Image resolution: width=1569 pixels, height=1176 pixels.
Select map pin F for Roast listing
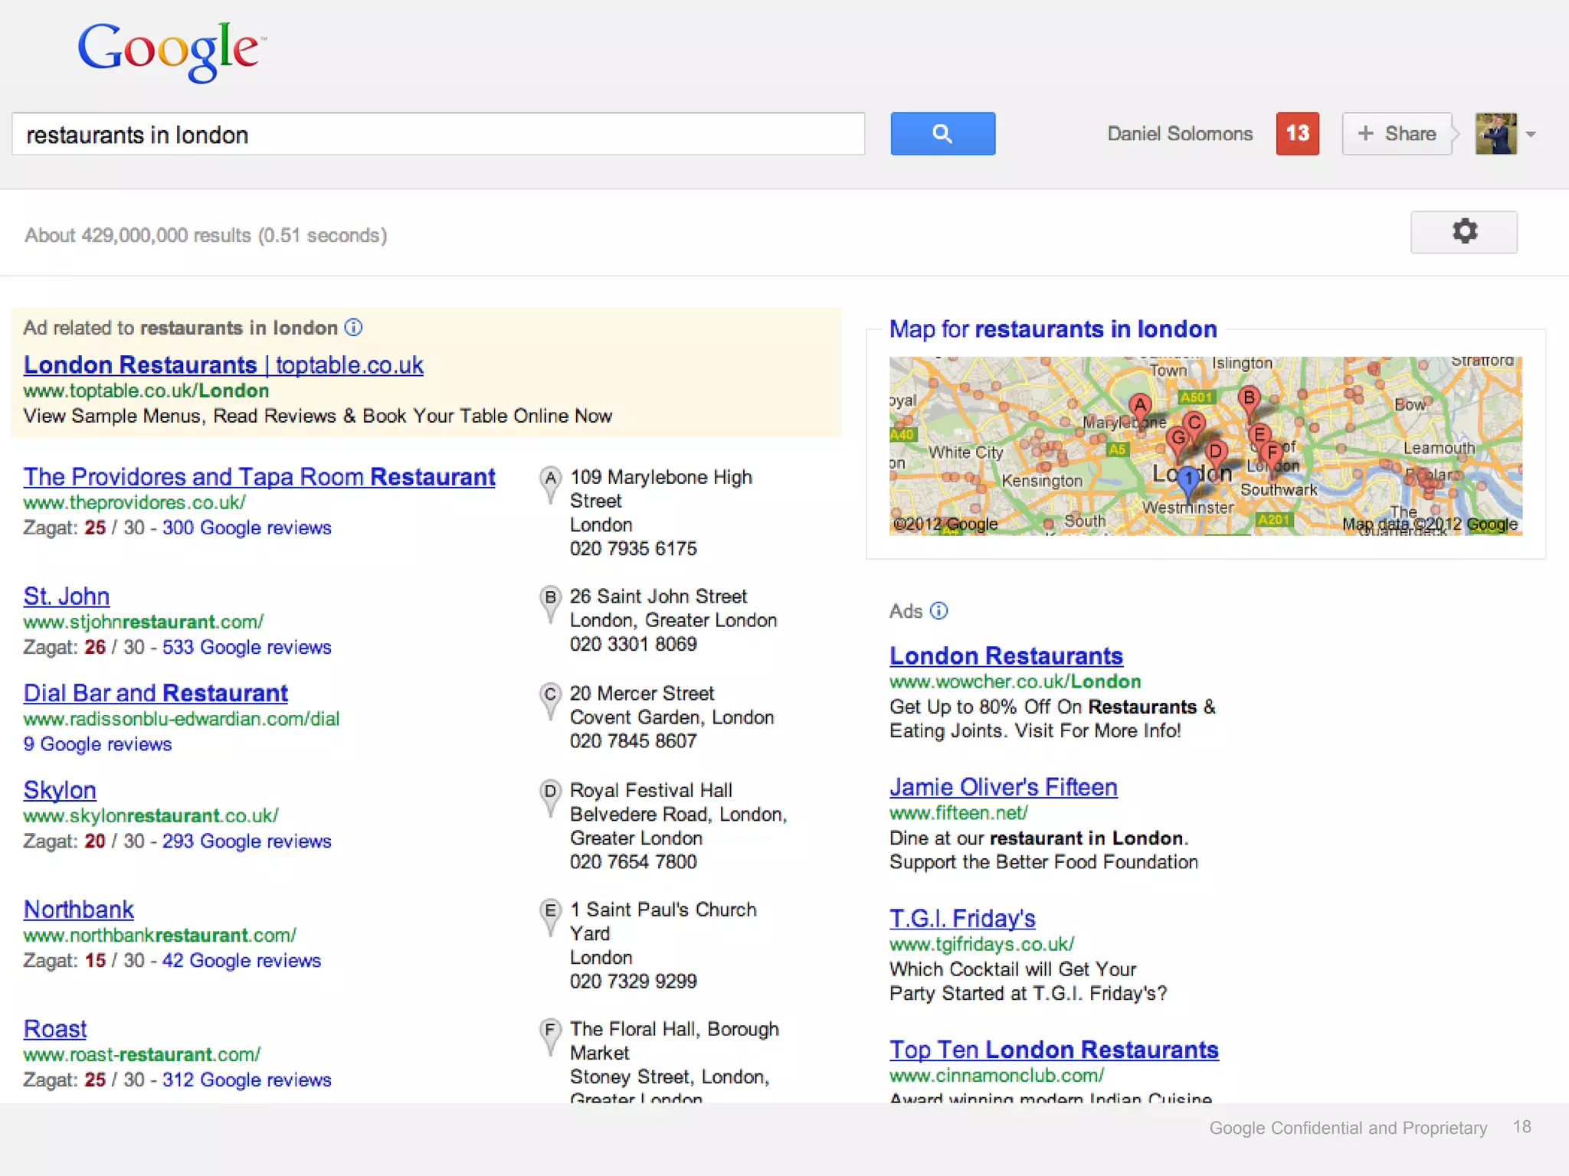(550, 1037)
